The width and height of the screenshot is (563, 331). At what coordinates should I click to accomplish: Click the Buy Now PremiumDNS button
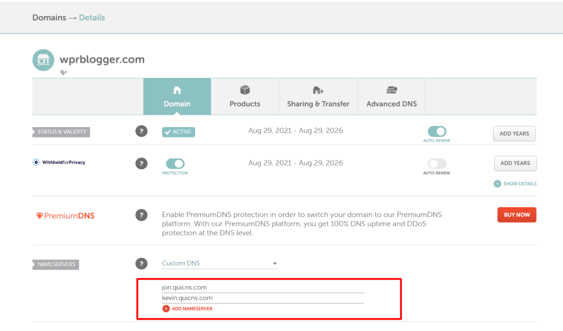516,215
